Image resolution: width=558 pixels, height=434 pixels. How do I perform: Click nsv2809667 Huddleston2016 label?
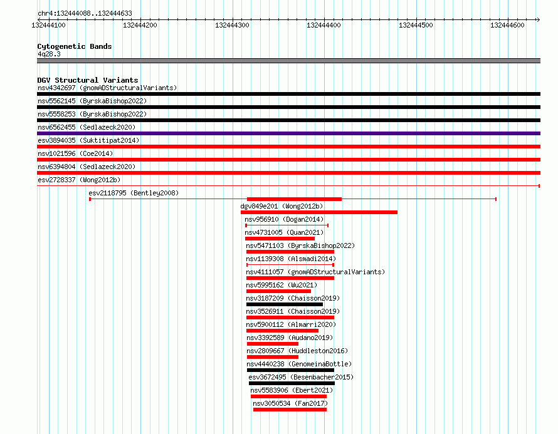pos(297,351)
